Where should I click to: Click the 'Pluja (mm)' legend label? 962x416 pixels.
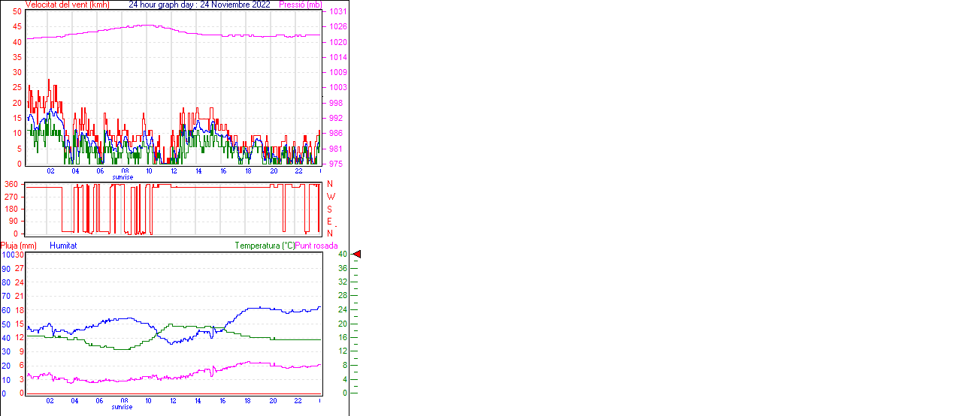point(19,246)
